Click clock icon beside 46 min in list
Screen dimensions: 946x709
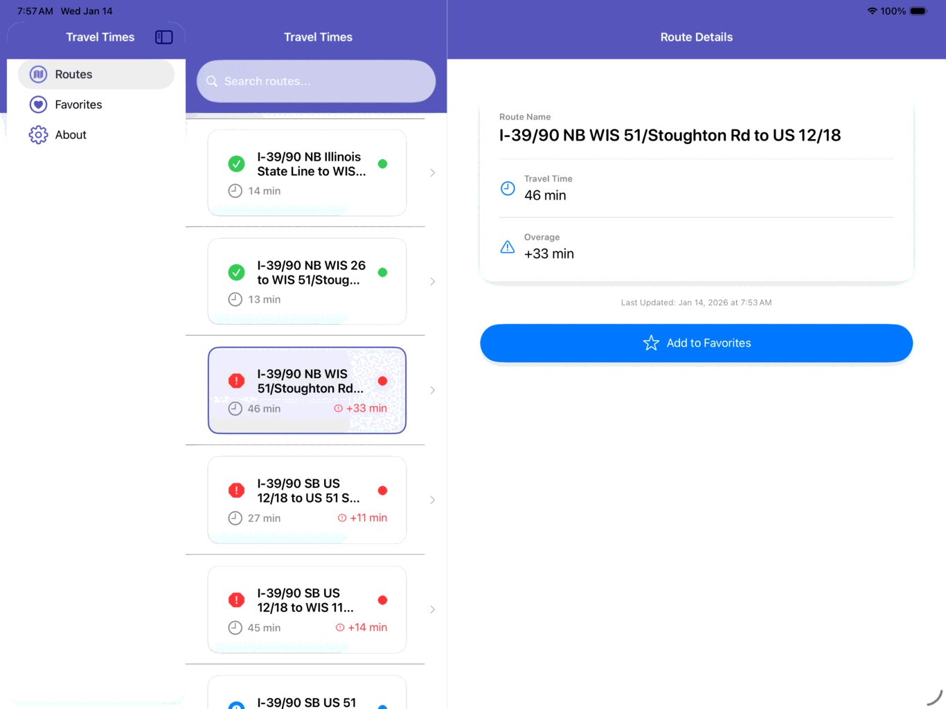(x=235, y=409)
